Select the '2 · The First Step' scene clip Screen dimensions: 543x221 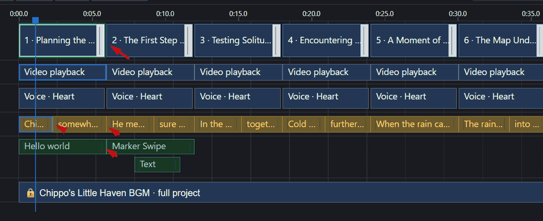coord(149,40)
